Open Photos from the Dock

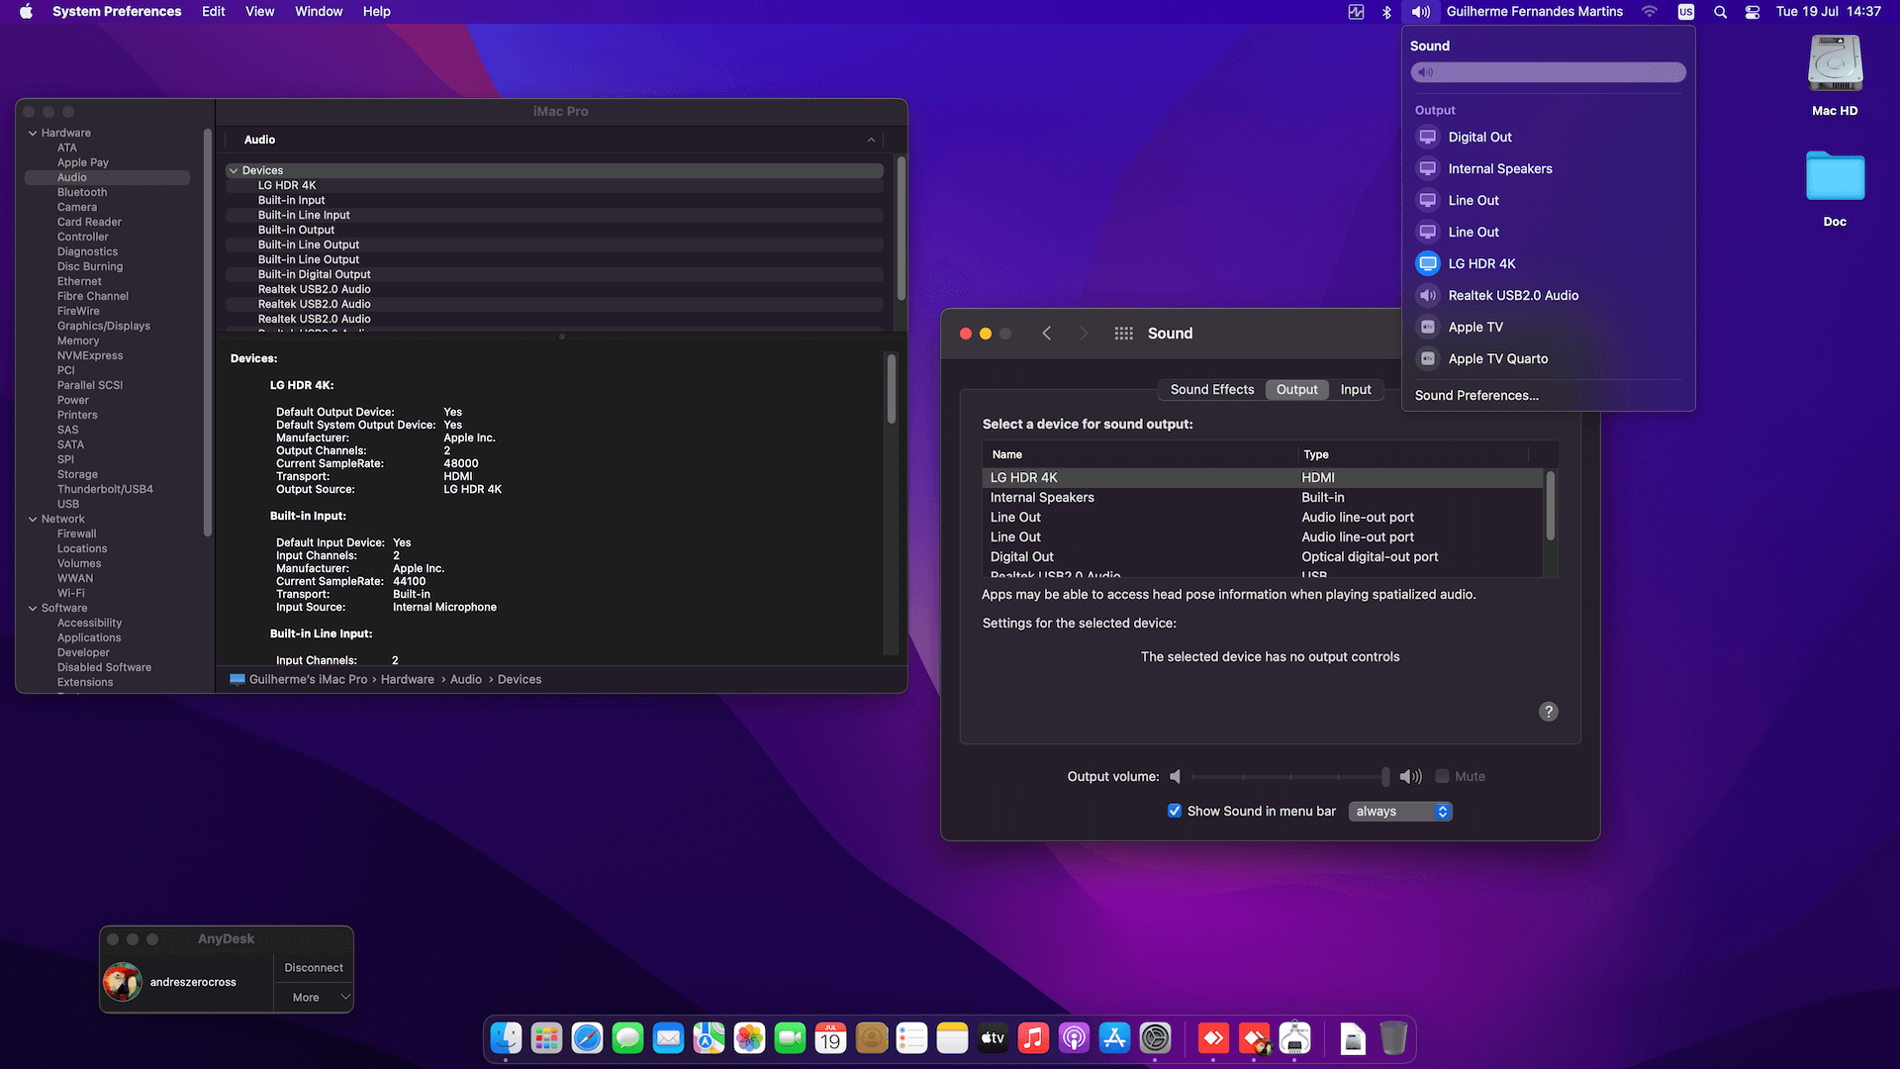point(749,1037)
